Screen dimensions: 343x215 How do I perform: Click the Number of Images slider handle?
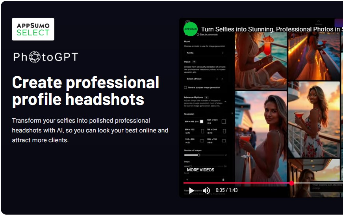tap(198, 155)
